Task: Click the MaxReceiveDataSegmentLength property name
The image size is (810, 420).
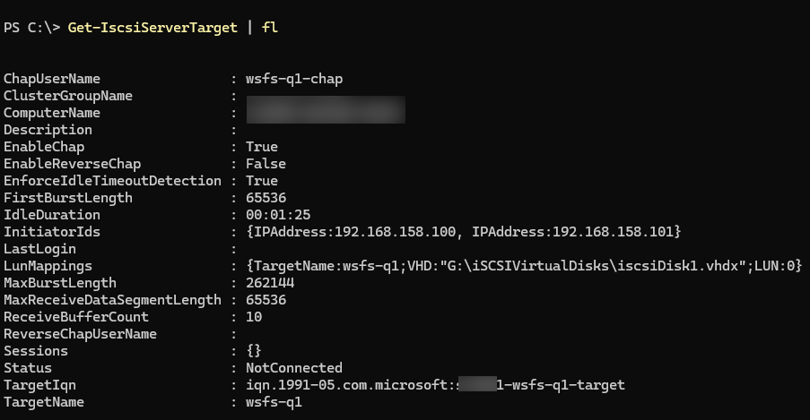Action: tap(112, 300)
